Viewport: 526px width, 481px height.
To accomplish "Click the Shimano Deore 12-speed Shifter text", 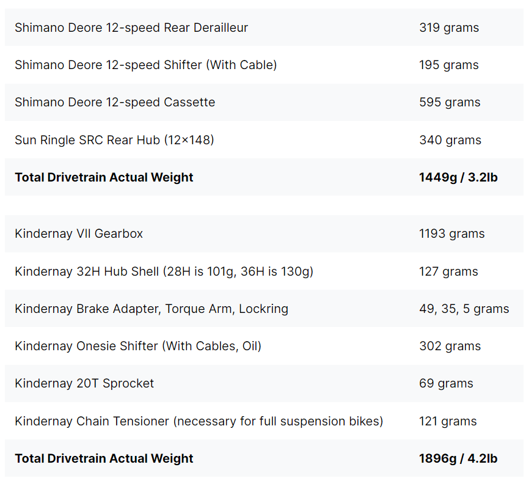I will 145,65.
